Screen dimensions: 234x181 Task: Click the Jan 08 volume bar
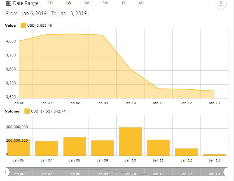(75, 146)
